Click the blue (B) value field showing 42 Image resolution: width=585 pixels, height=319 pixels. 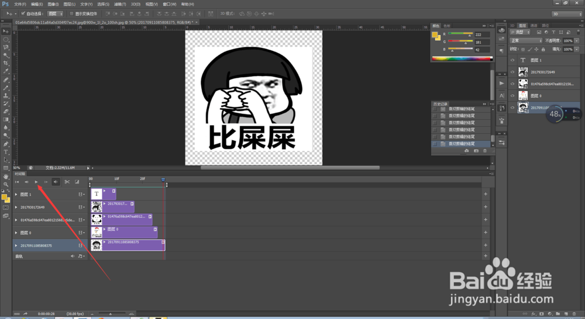pyautogui.click(x=481, y=50)
